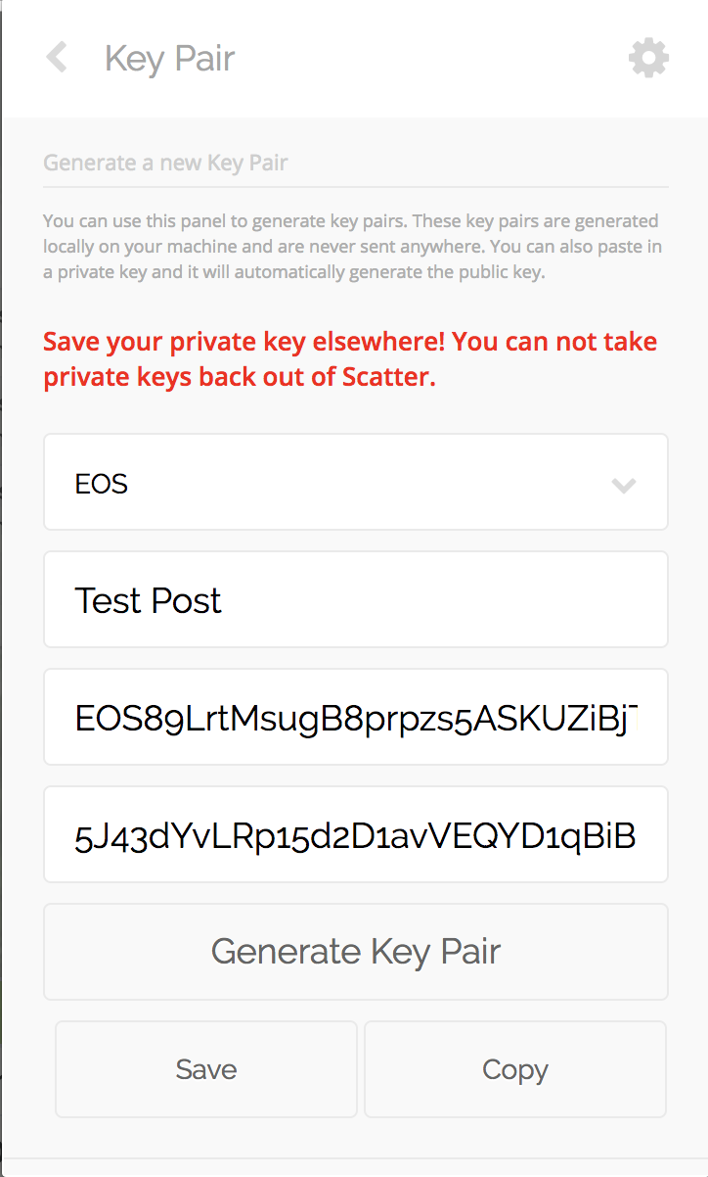Click the gray key pair description paragraph
This screenshot has height=1177, width=708.
coord(350,247)
